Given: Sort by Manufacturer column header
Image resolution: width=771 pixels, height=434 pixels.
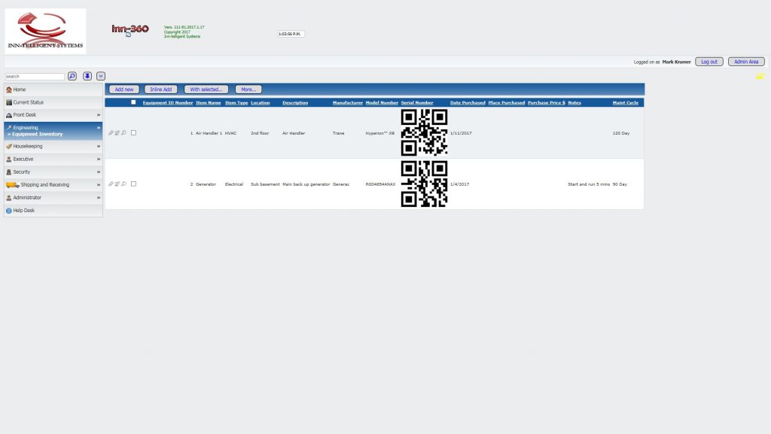Looking at the screenshot, I should tap(348, 102).
